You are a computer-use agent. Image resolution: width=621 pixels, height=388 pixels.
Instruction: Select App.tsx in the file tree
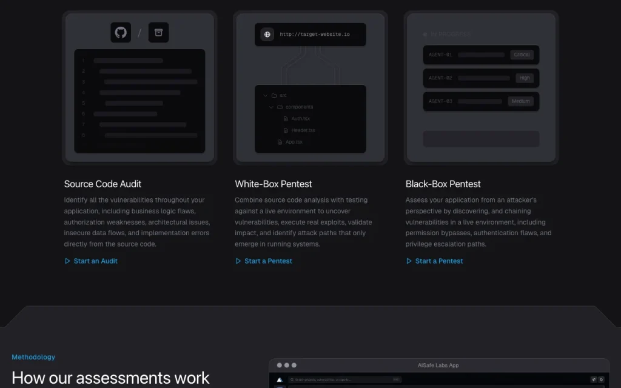click(x=294, y=142)
